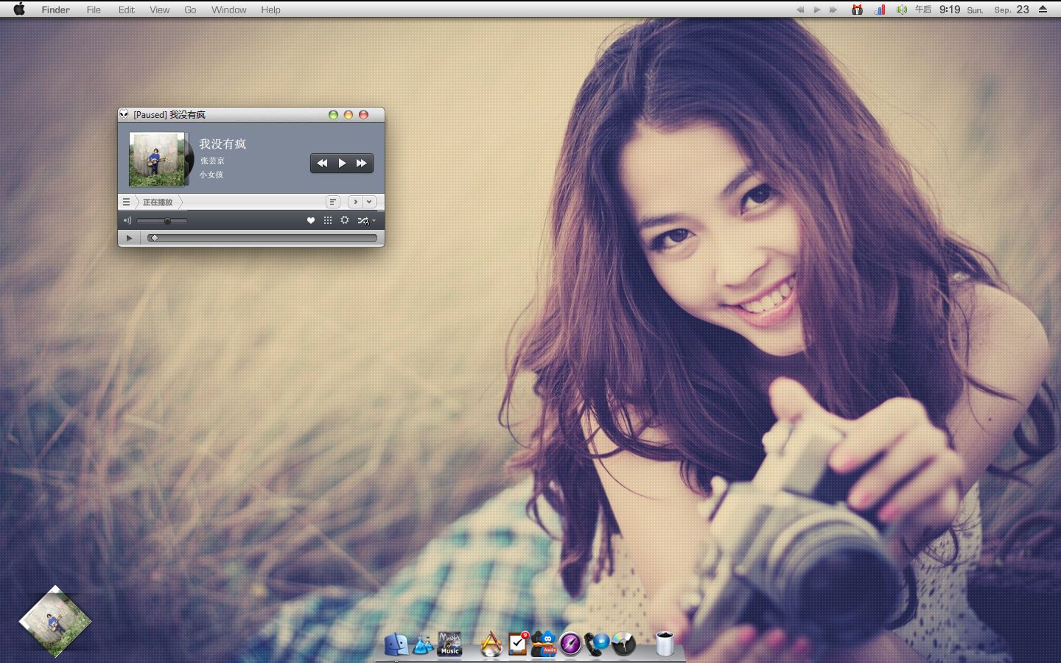Open the player's main menu list icon
The image size is (1061, 663).
click(x=126, y=202)
